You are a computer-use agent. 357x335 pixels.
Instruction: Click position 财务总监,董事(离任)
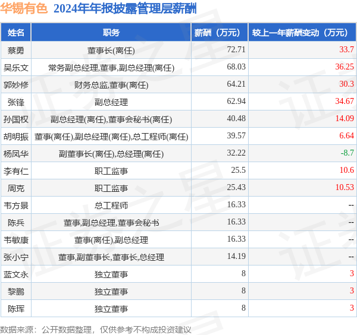[x=111, y=85]
